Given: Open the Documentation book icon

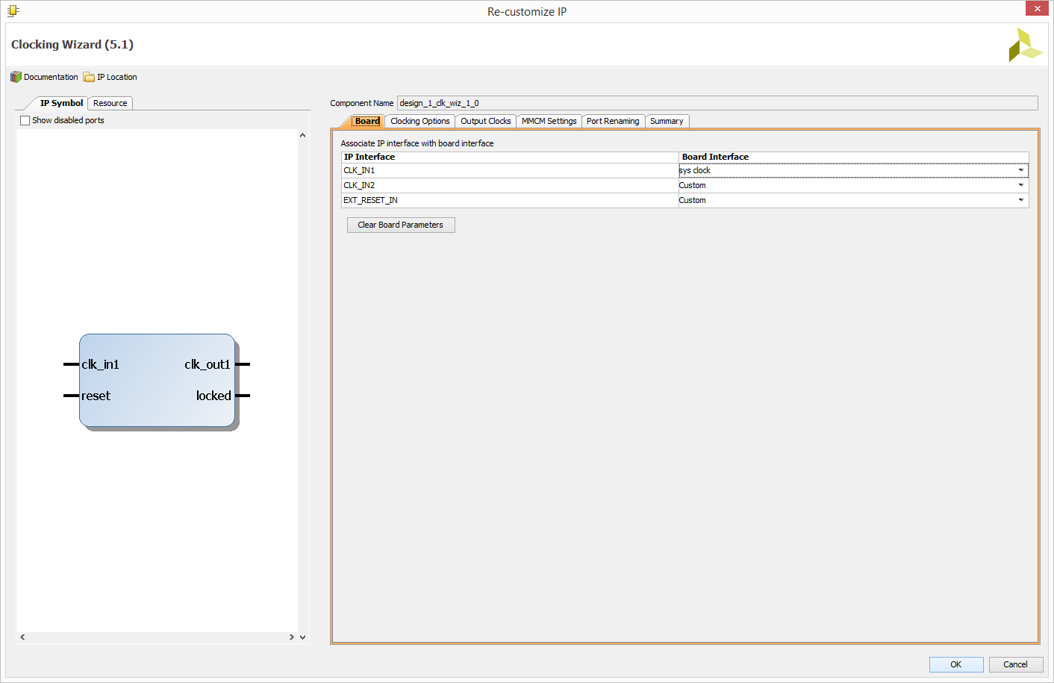Looking at the screenshot, I should [16, 77].
